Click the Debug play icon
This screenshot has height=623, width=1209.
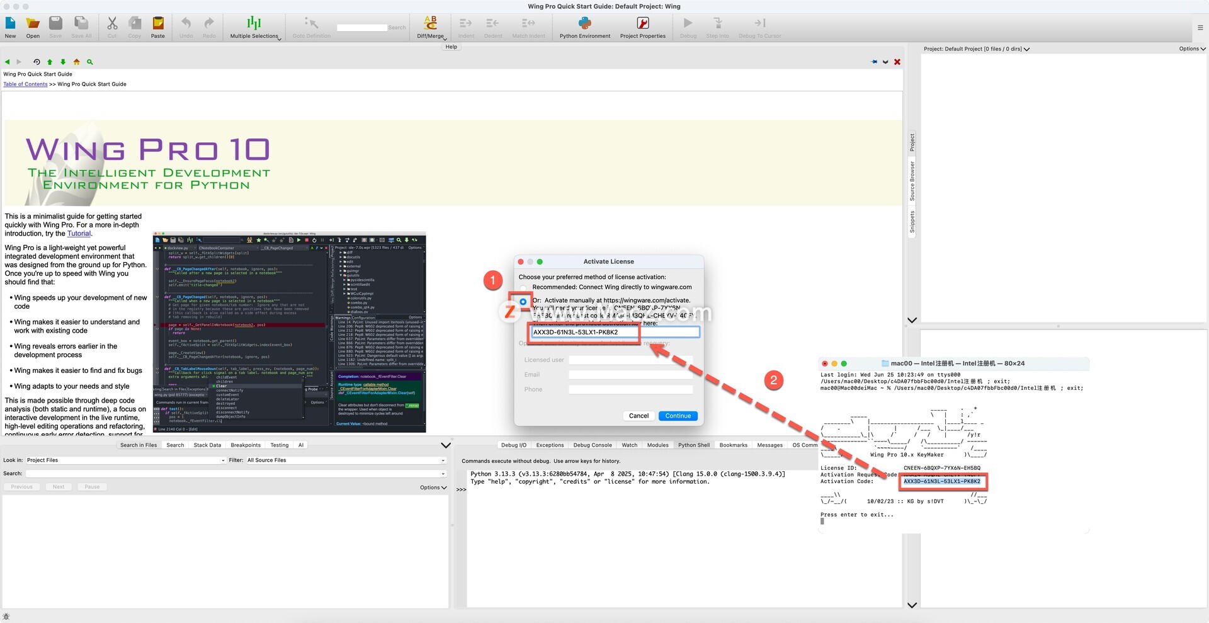point(688,23)
